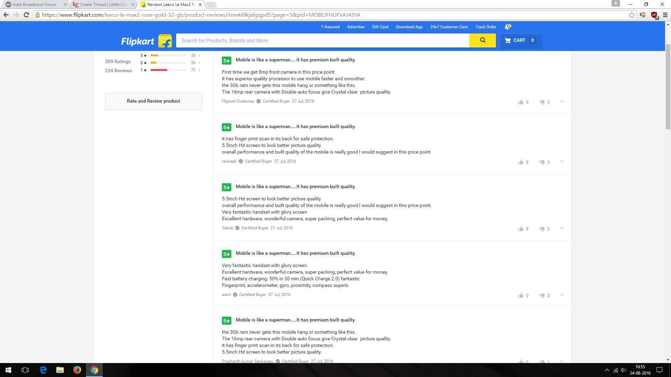671x377 pixels.
Task: Click the 3-star rating bar
Action: [168, 56]
